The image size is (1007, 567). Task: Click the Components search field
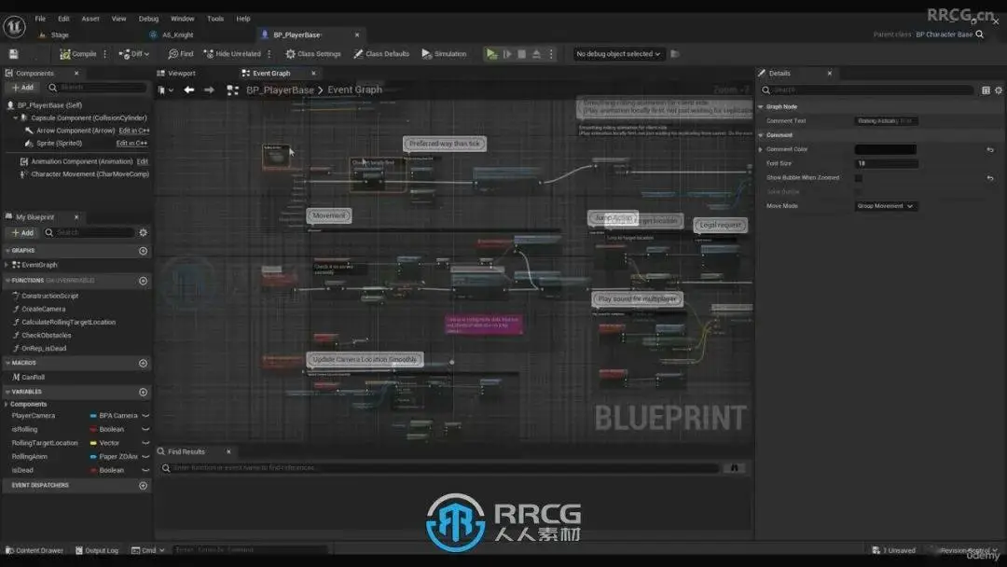98,88
